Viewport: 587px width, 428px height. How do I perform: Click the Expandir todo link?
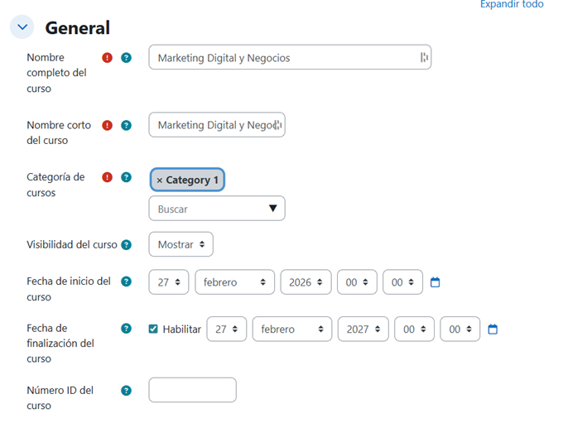click(512, 5)
